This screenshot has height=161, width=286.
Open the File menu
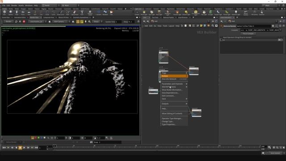point(4,5)
